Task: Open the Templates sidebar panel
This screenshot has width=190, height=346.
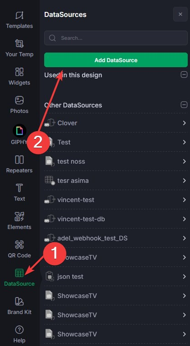Action: pyautogui.click(x=19, y=20)
